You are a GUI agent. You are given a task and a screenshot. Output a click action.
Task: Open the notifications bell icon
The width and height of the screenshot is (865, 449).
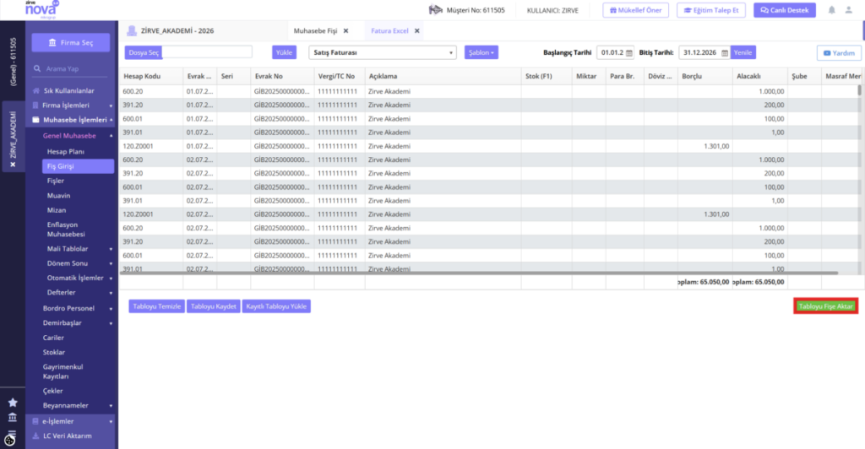pos(831,10)
